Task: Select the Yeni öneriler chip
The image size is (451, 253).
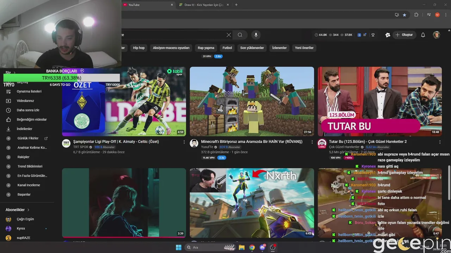Action: 304,48
